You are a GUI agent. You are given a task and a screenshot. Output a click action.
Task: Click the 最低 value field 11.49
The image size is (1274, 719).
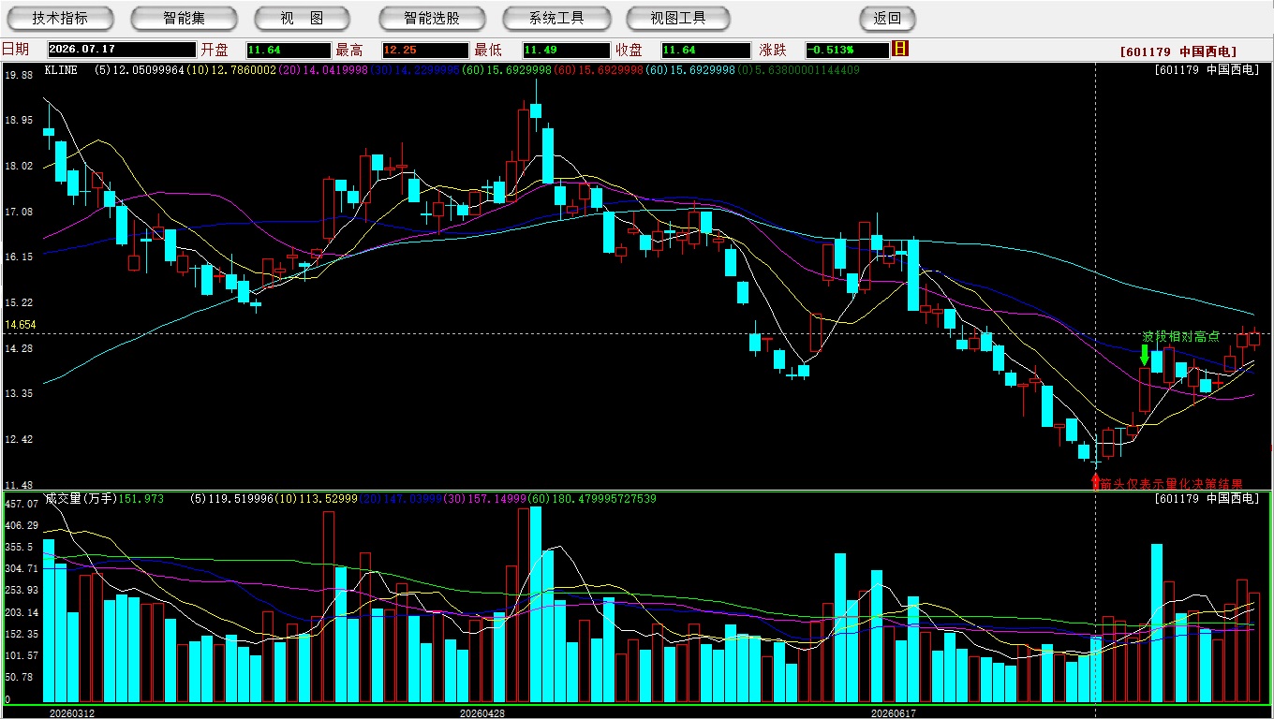(x=566, y=50)
